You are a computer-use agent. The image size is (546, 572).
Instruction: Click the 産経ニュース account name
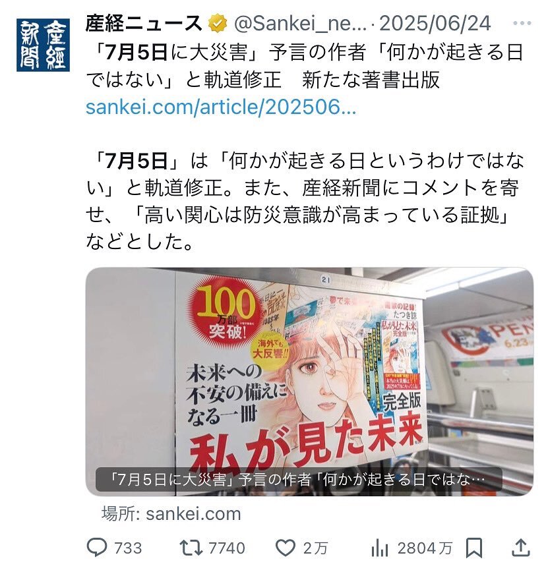coord(144,23)
